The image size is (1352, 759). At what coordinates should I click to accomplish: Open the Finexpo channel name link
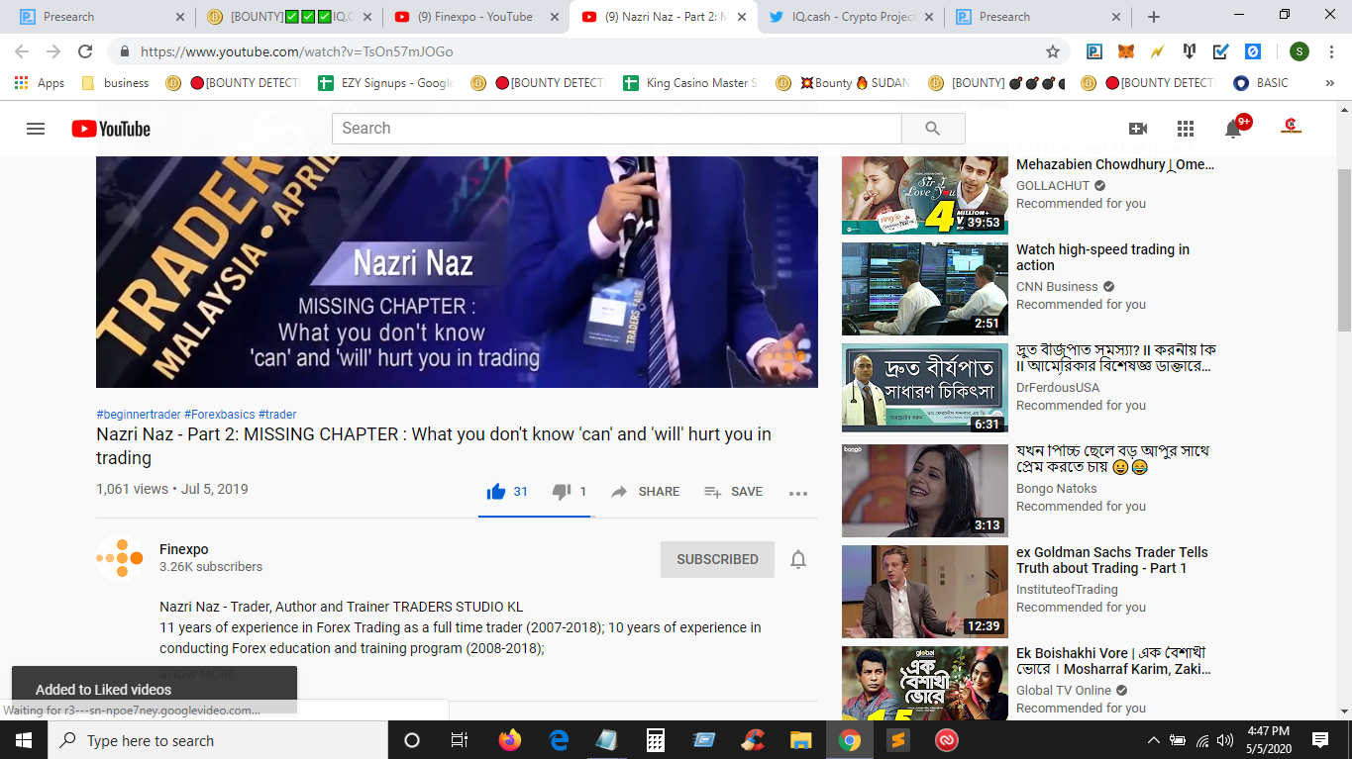184,549
